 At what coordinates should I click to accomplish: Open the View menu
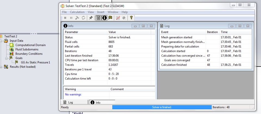coord(91,12)
